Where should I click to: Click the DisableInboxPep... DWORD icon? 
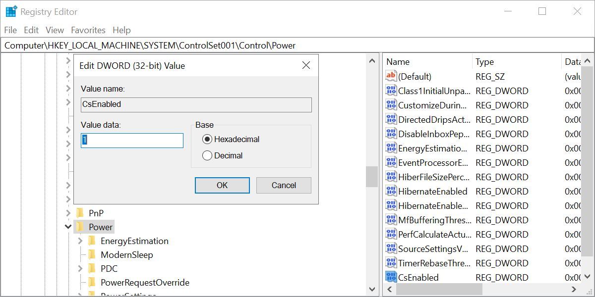click(391, 134)
